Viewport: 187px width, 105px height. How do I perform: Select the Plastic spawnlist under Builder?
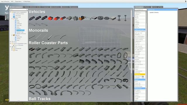point(18,22)
